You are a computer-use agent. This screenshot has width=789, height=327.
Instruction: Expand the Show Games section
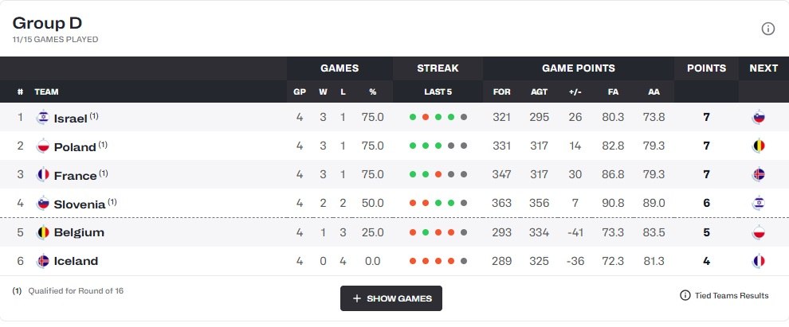[391, 298]
